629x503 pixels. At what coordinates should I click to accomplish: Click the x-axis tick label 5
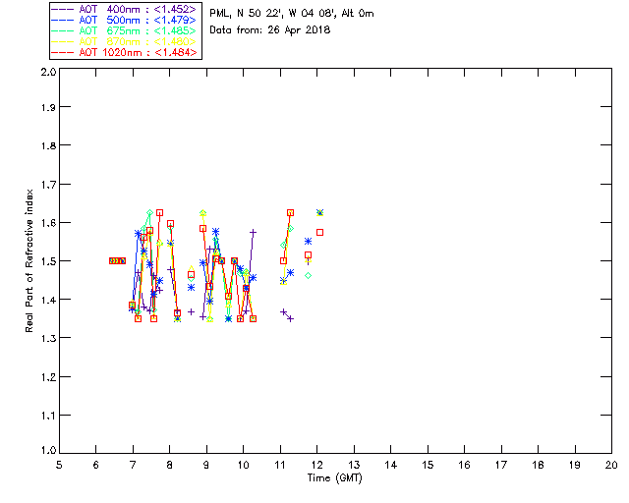click(59, 465)
